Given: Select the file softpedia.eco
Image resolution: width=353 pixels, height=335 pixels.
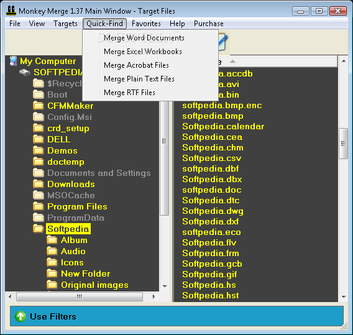Looking at the screenshot, I should [211, 232].
